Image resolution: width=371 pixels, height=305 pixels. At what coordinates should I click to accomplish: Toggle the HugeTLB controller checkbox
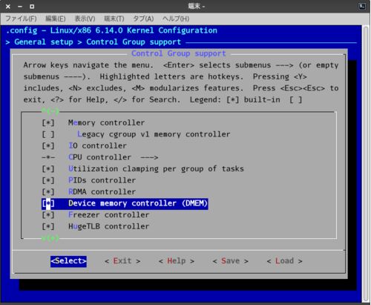[x=48, y=226]
